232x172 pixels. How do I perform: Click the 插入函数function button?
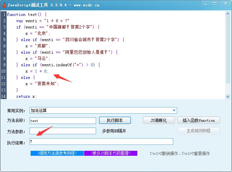tap(199, 120)
